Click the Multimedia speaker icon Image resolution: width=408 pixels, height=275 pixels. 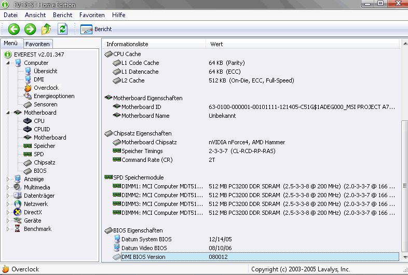point(18,187)
